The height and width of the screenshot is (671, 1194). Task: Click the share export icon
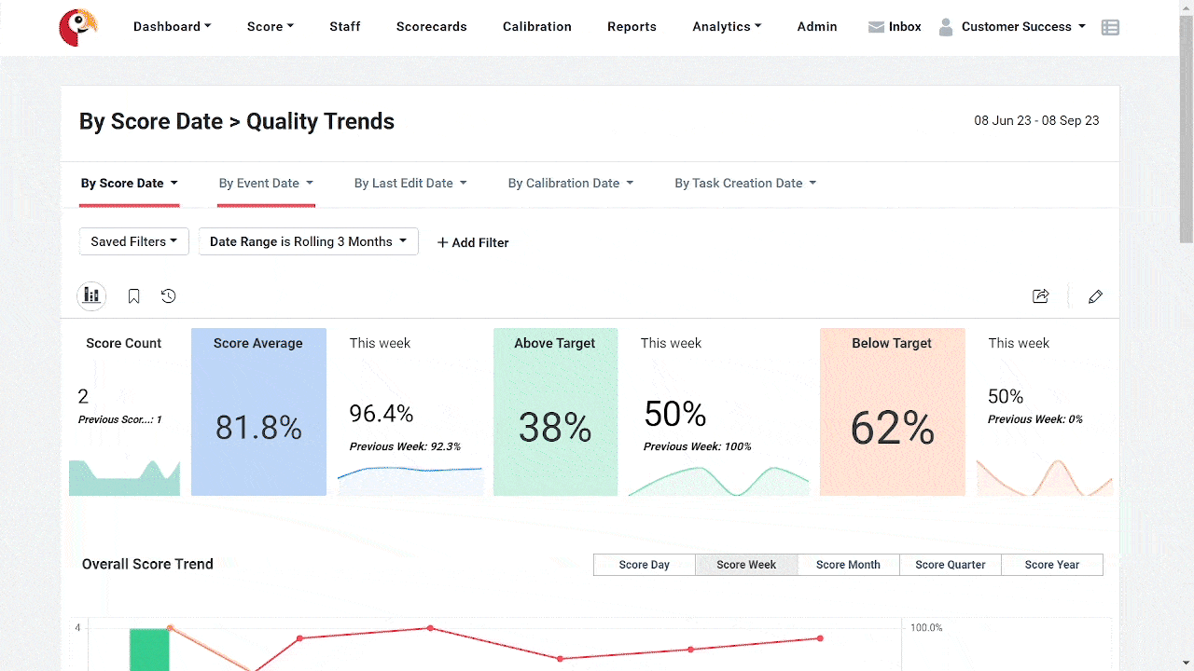1041,296
